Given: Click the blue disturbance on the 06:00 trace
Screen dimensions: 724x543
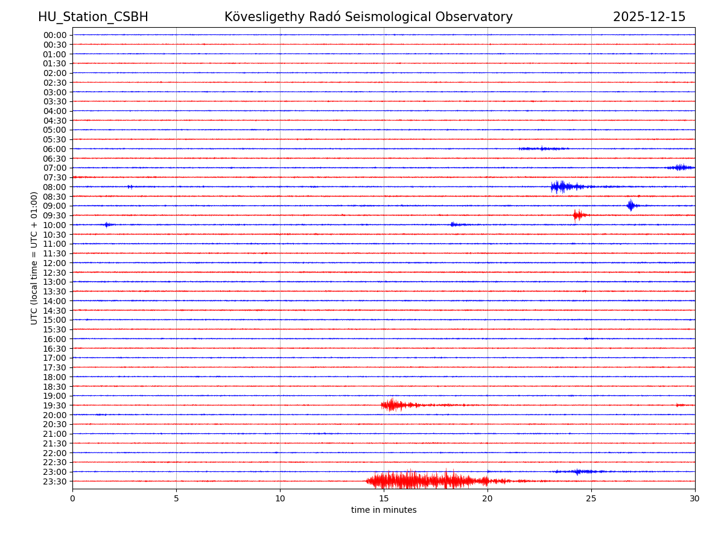Looking at the screenshot, I should pyautogui.click(x=543, y=148).
